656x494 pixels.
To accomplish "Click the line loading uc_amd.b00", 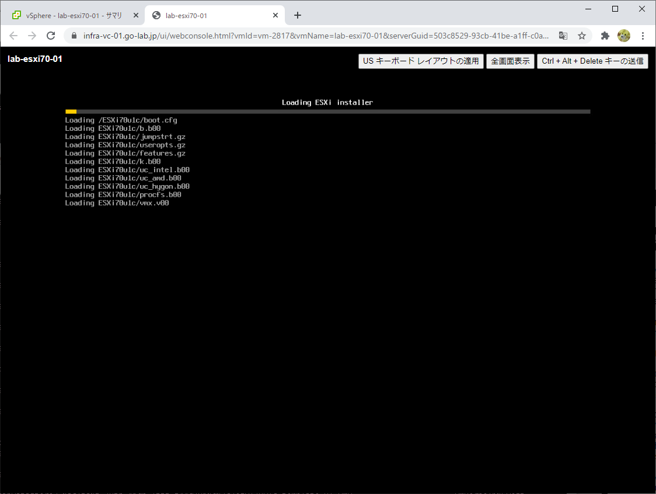I will (123, 178).
